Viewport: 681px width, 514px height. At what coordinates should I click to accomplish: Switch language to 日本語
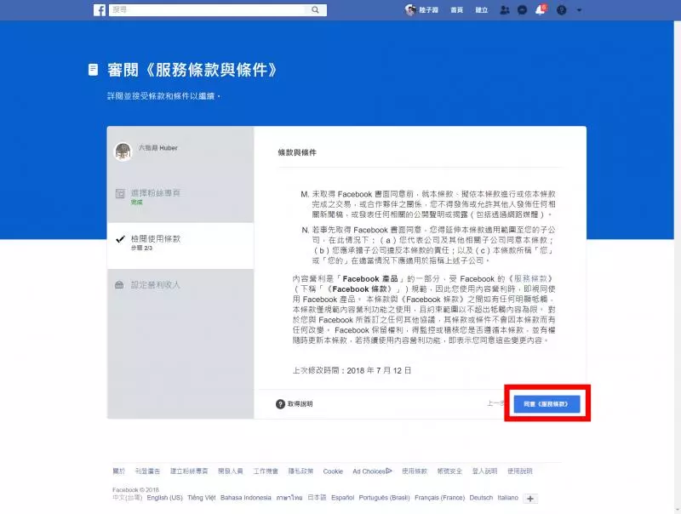point(317,498)
